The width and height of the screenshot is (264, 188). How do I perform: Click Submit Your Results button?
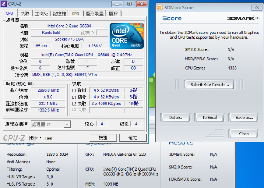[x=210, y=85]
